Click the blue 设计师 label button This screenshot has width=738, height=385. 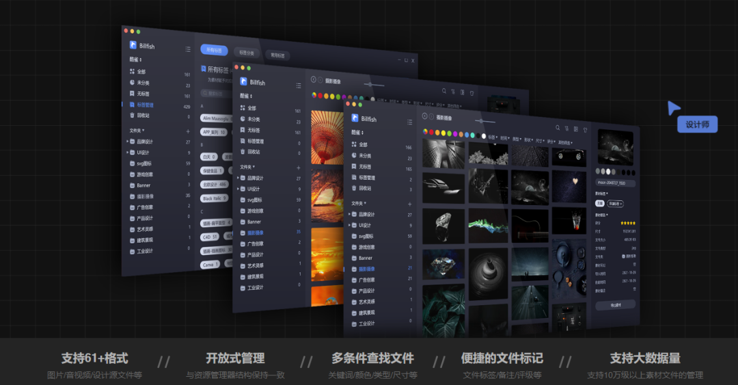click(697, 124)
